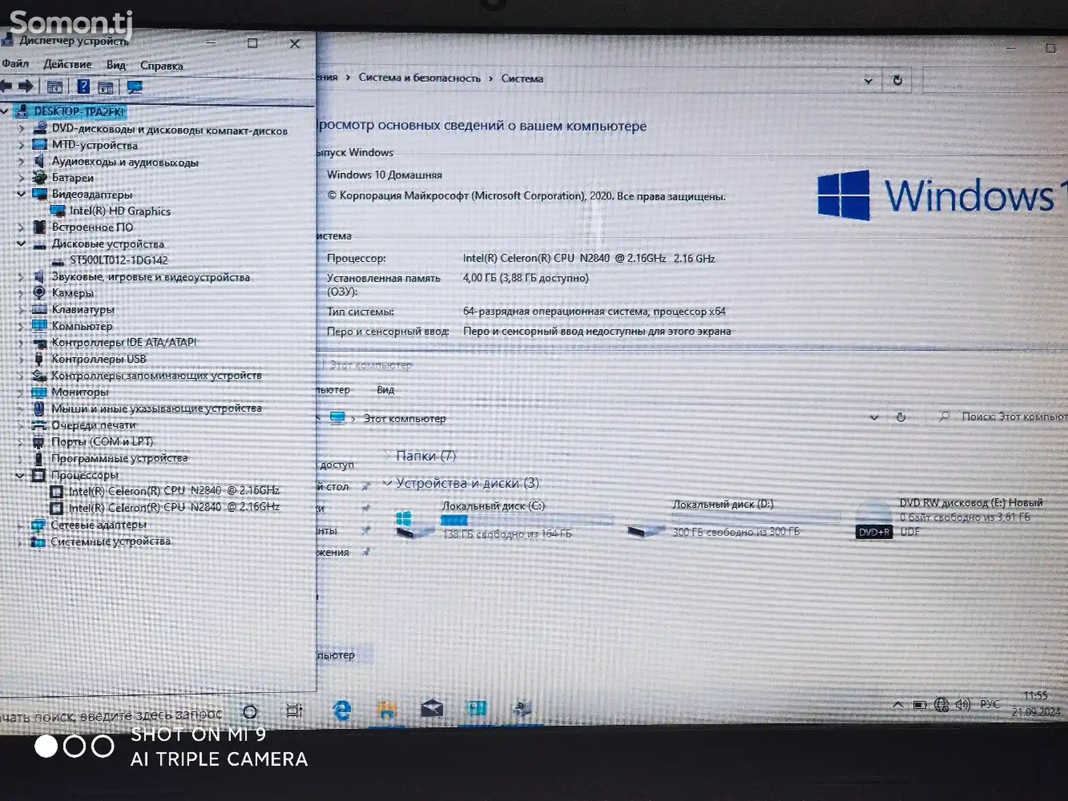
Task: Open Task View on the taskbar
Action: [x=294, y=711]
